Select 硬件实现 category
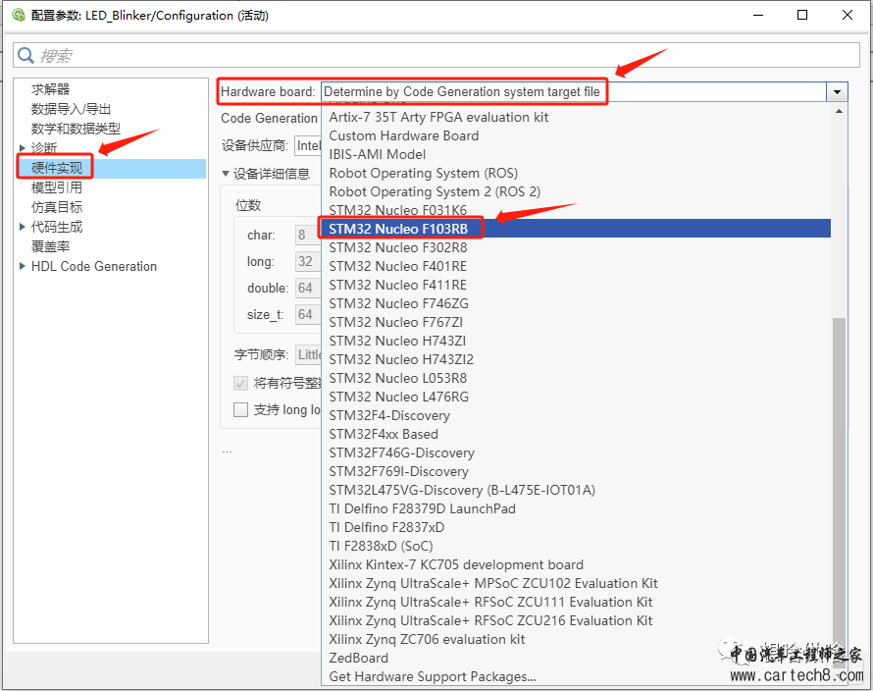The height and width of the screenshot is (691, 873). tap(56, 168)
